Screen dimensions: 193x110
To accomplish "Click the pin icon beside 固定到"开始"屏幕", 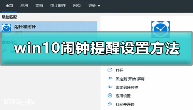I will pyautogui.click(x=110, y=78).
